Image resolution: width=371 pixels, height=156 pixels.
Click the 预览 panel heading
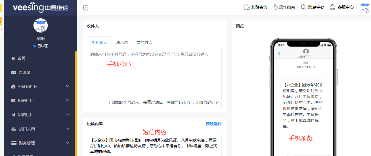[x=240, y=26]
